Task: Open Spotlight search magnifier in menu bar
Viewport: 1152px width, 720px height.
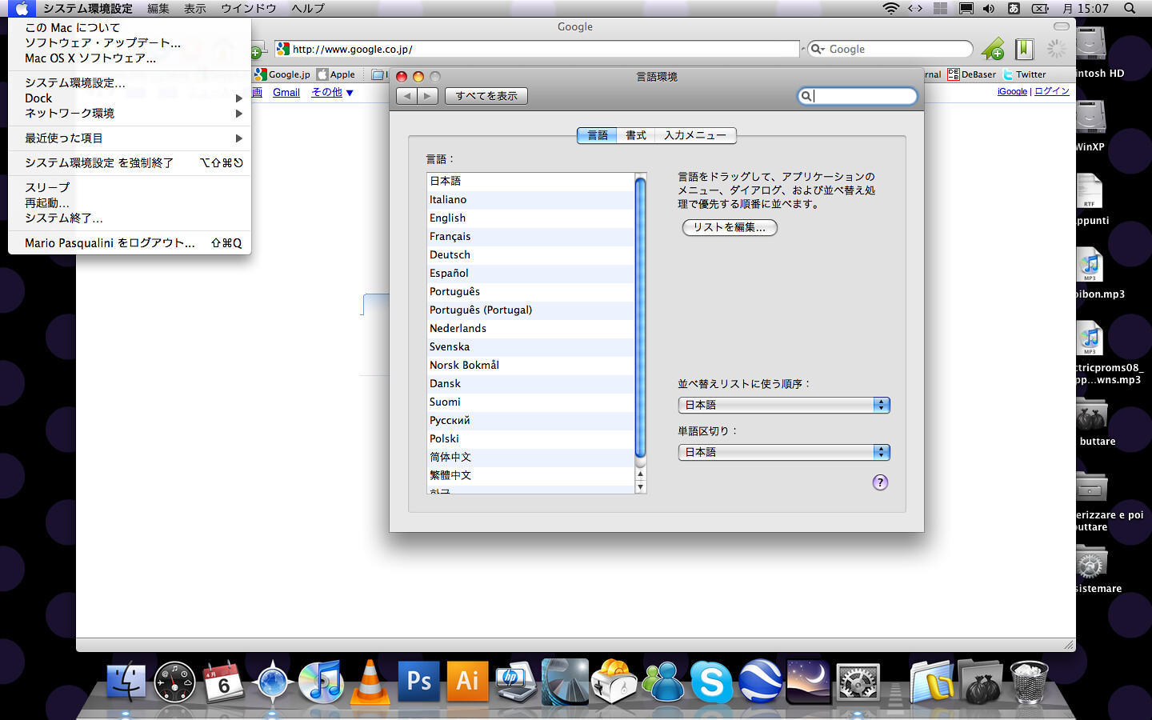Action: coord(1130,8)
